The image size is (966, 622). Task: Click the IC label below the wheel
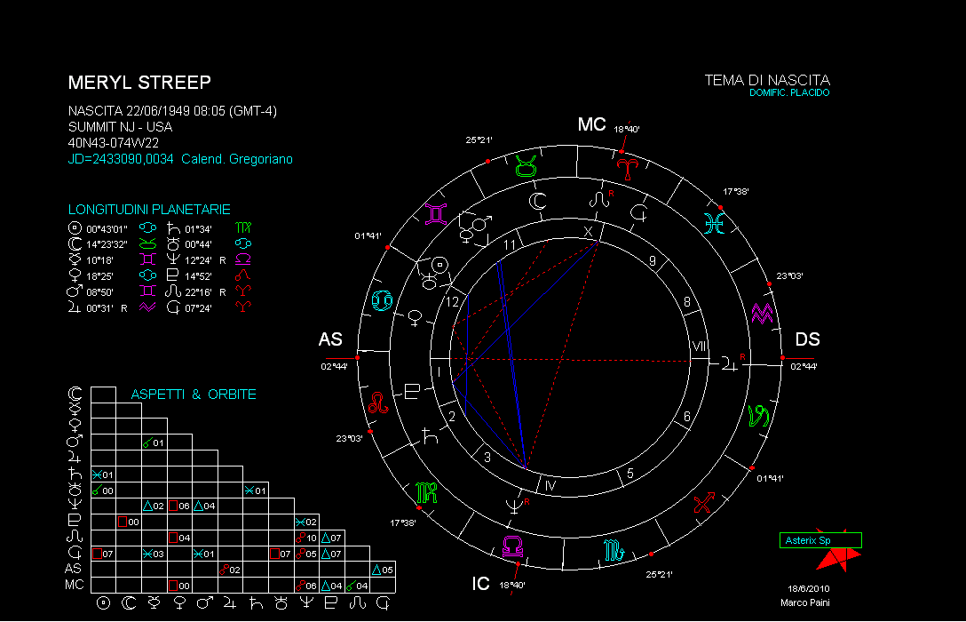(x=480, y=584)
